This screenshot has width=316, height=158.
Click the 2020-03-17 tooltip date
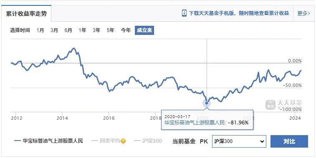click(177, 116)
